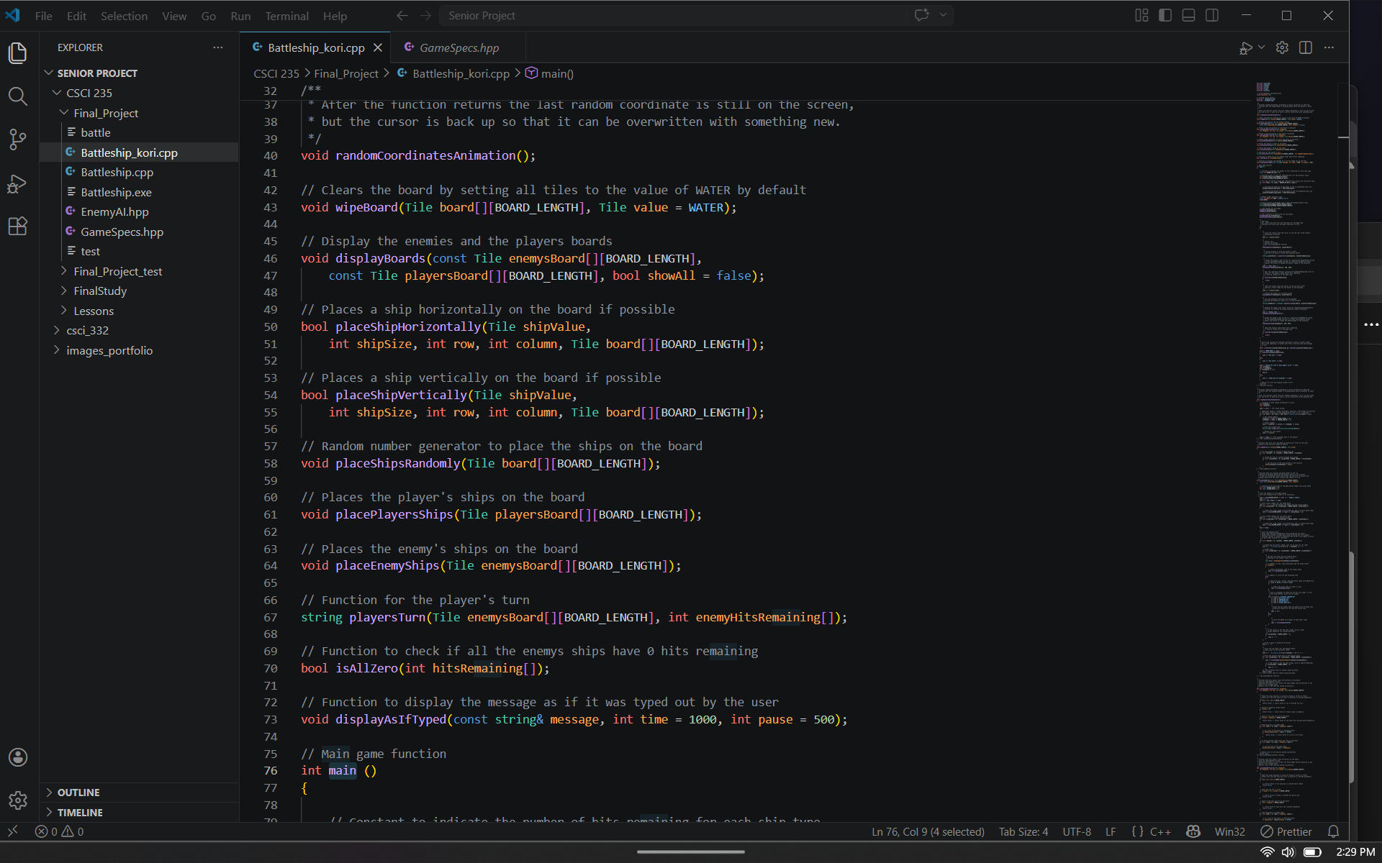Viewport: 1382px width, 863px height.
Task: Run the Battleship_kori.cpp file
Action: click(1246, 47)
